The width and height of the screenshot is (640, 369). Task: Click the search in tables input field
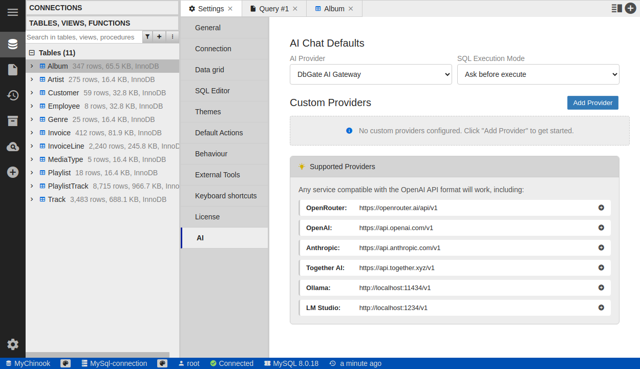pyautogui.click(x=83, y=37)
